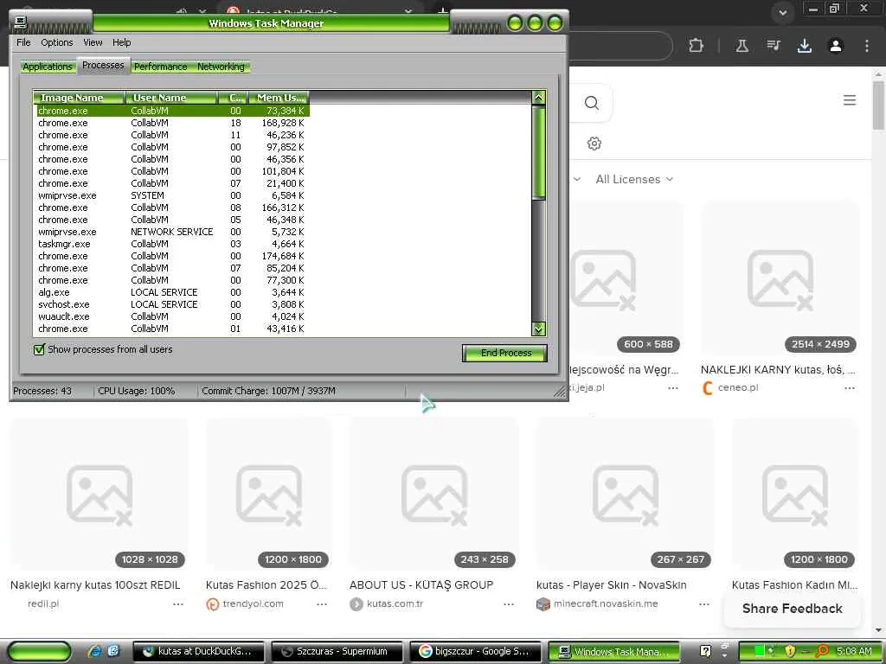Viewport: 886px width, 664px height.
Task: Switch to Applications tab
Action: point(48,67)
